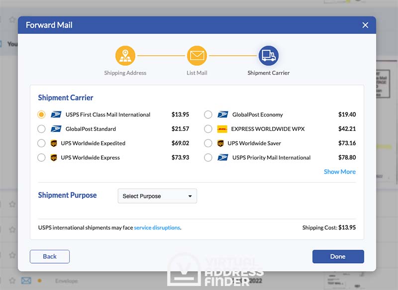Click the Shipment Carrier truck step icon
The image size is (398, 290).
click(x=269, y=56)
